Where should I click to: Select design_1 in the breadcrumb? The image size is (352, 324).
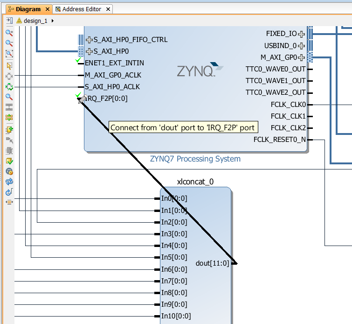[x=35, y=21]
